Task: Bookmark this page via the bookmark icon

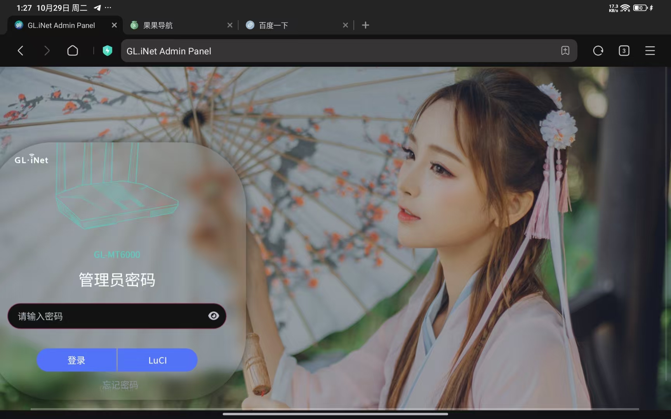Action: (565, 50)
